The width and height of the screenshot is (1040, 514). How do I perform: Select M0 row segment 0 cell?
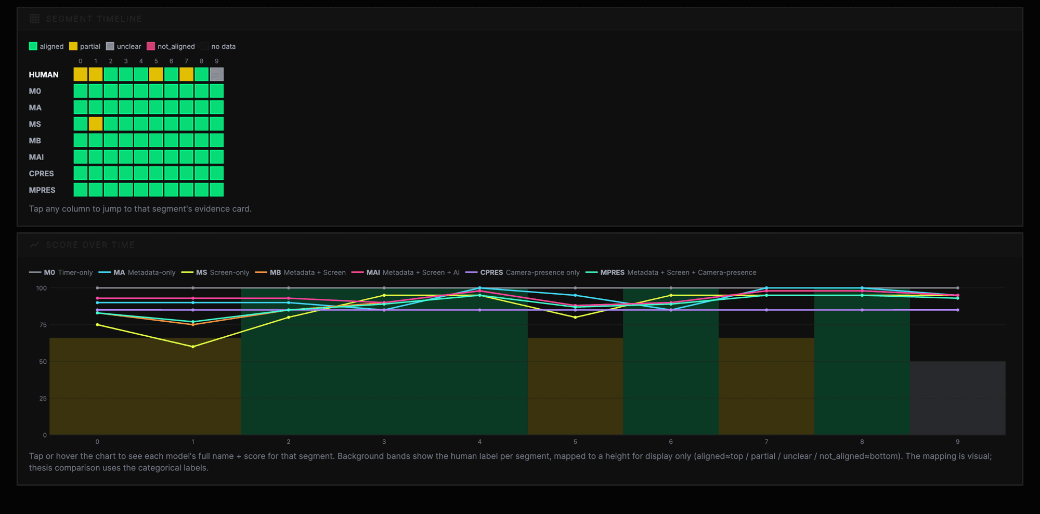pos(81,91)
